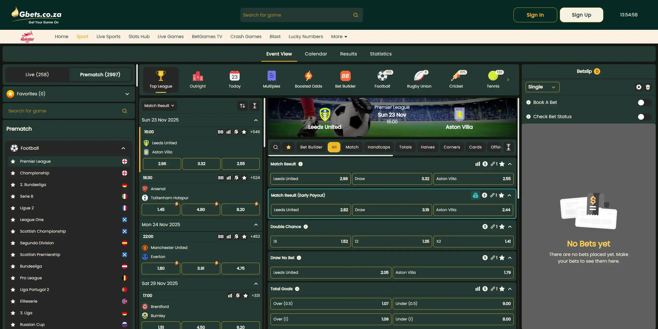
Task: Switch to the Calendar tab
Action: coord(316,54)
